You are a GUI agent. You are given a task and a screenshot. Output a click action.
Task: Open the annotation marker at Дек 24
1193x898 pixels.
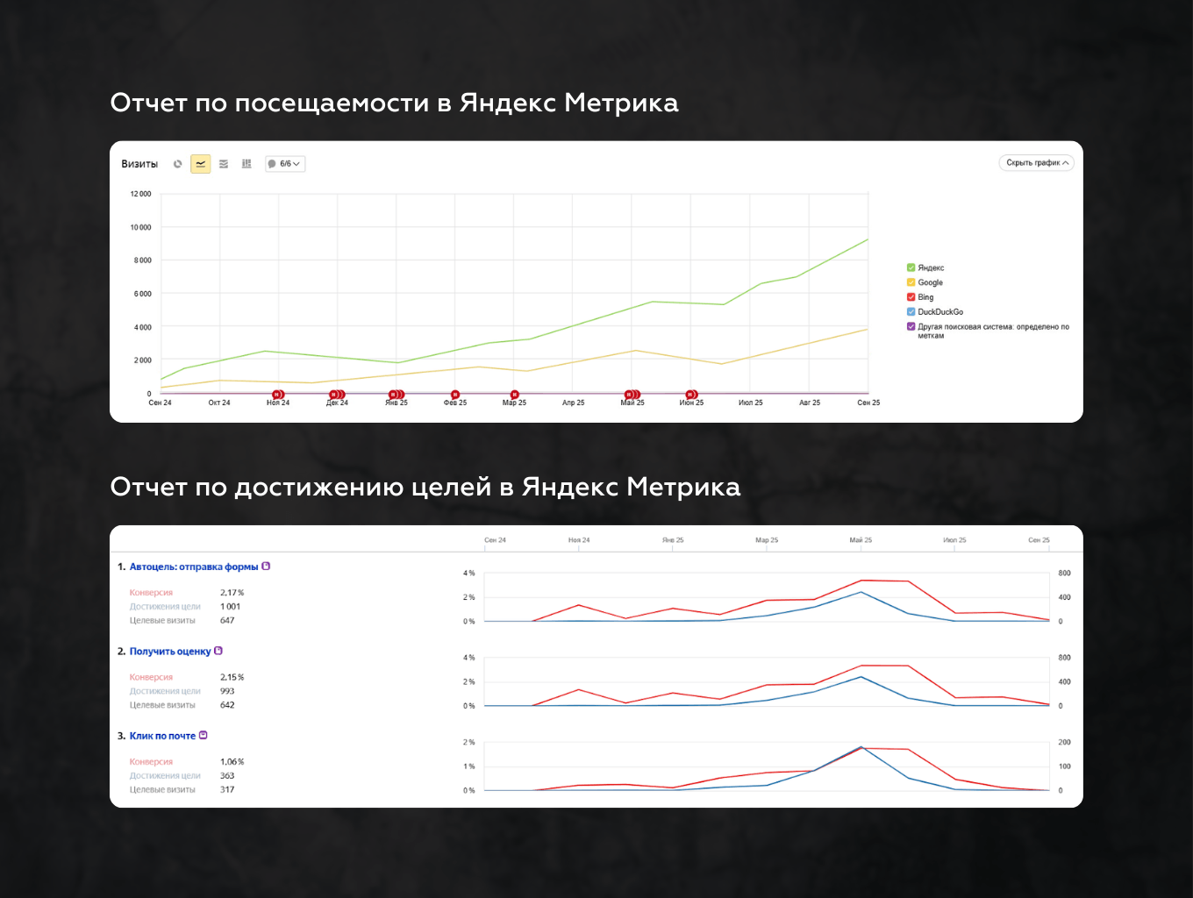tap(337, 395)
